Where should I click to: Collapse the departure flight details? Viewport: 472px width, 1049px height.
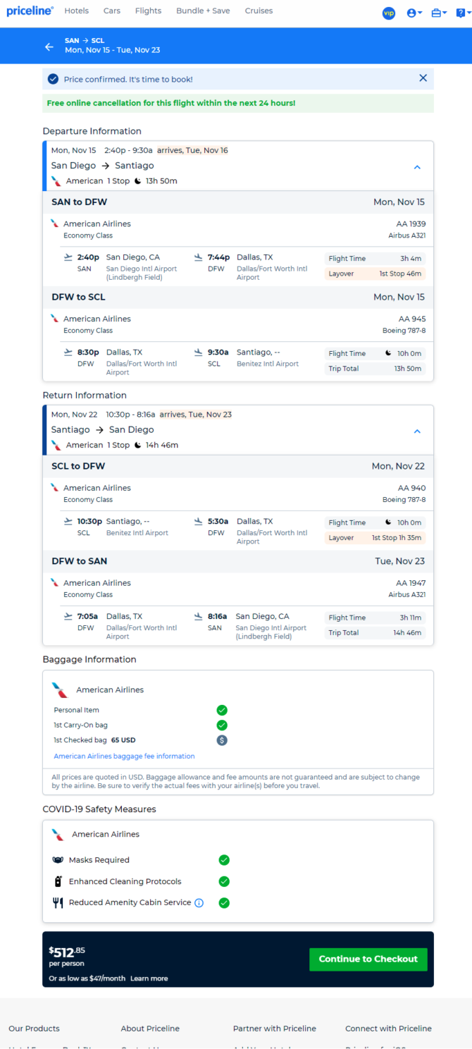pos(417,167)
